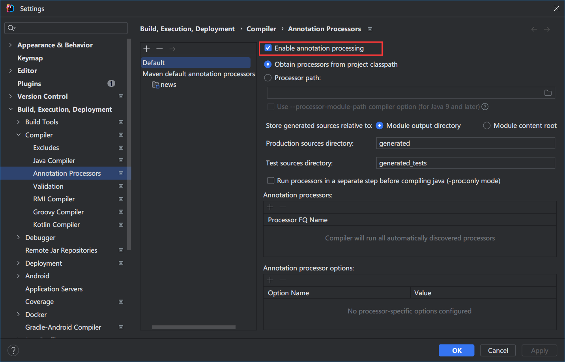Click the help icon beside processor-module-path option
This screenshot has width=565, height=362.
point(485,107)
